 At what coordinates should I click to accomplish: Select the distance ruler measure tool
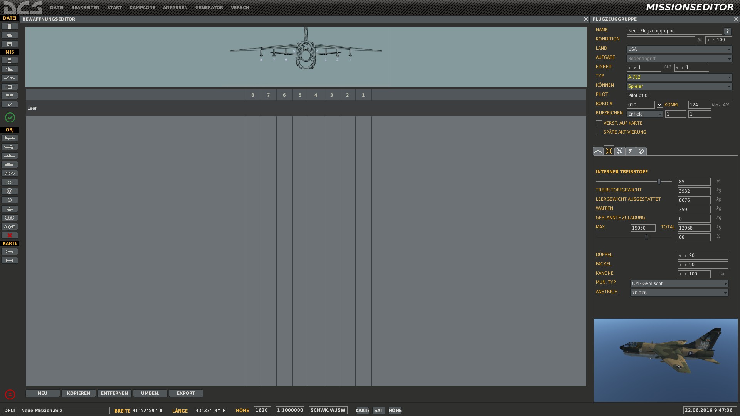10,260
